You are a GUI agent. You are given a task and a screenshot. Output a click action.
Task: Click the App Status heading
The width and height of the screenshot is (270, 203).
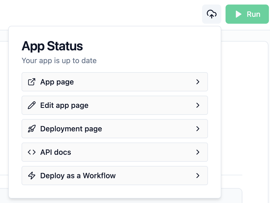point(52,46)
